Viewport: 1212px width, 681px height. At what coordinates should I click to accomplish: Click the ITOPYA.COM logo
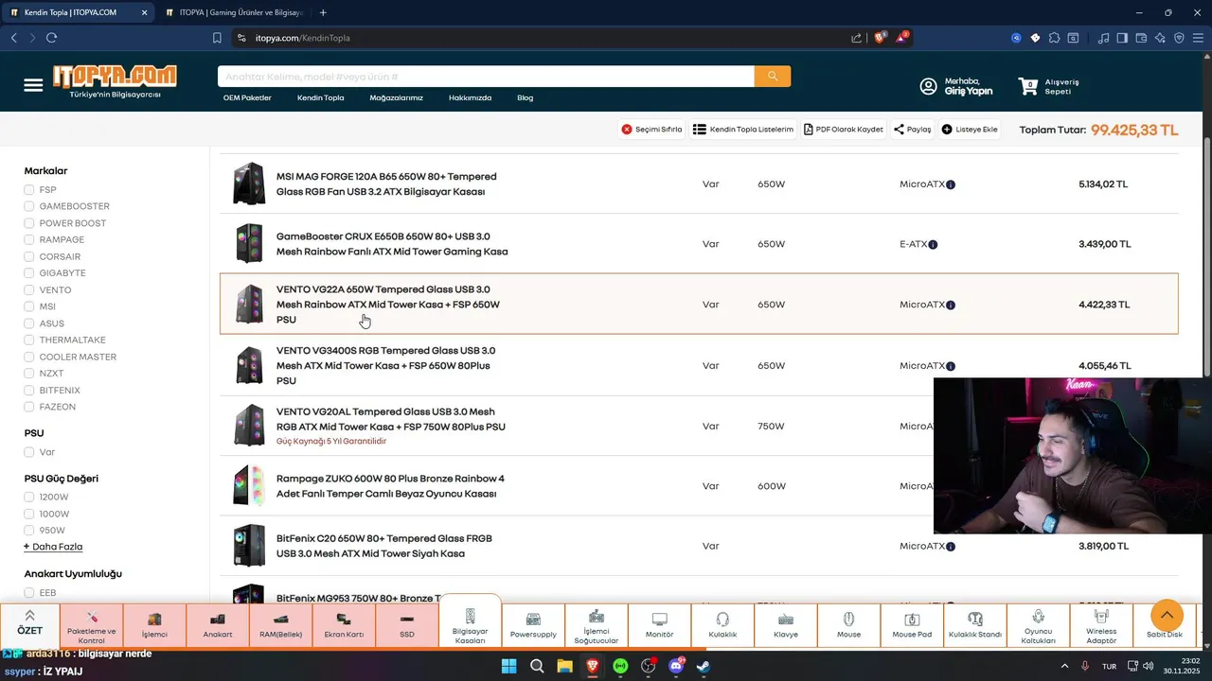[x=115, y=80]
